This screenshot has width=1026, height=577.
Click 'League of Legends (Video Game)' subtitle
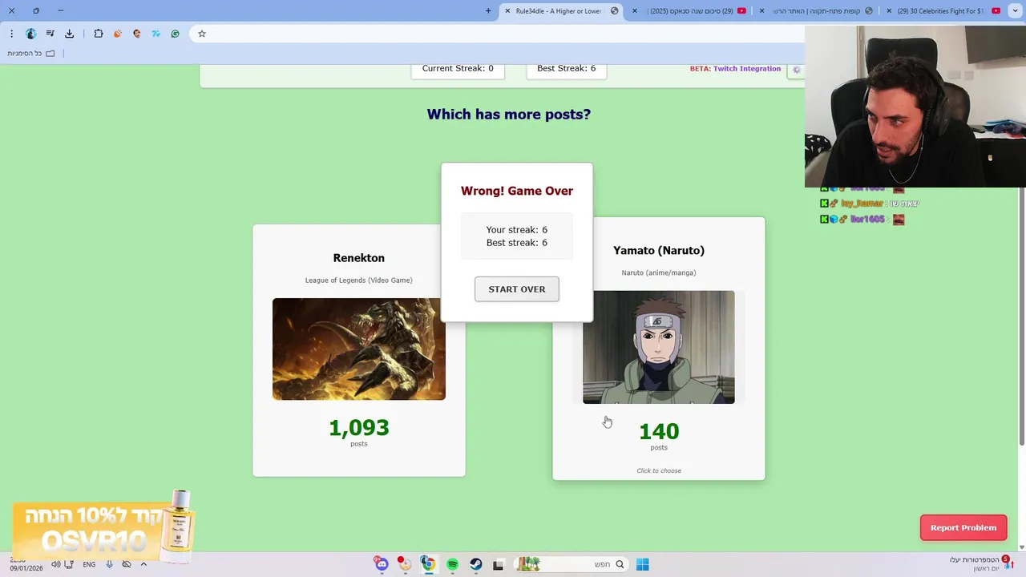tap(358, 280)
